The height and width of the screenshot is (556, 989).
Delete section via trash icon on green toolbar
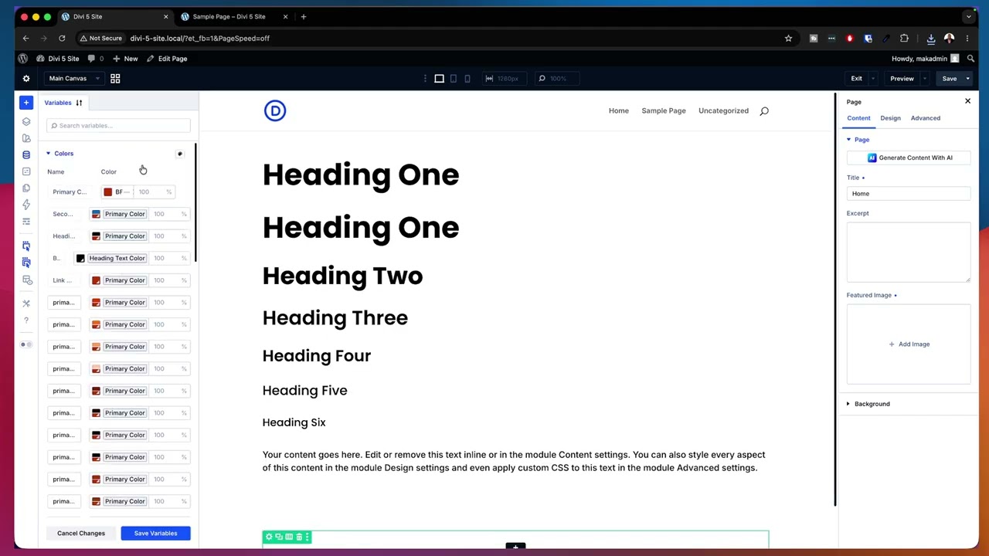pos(299,537)
